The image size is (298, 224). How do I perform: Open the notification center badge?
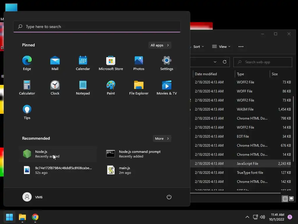tap(290, 217)
